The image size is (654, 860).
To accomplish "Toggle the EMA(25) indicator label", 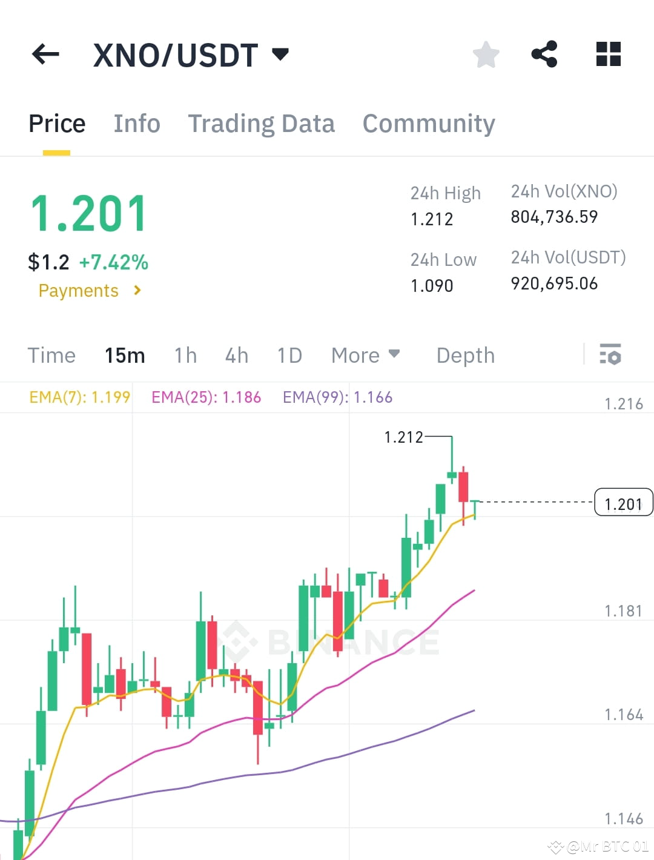I will (206, 397).
